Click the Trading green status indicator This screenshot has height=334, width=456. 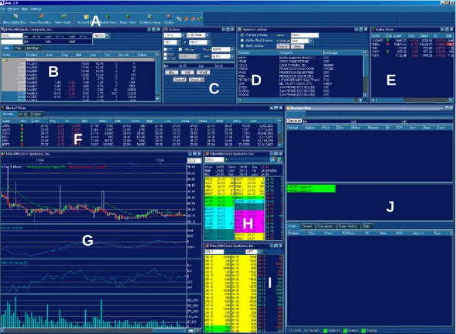[x=363, y=330]
